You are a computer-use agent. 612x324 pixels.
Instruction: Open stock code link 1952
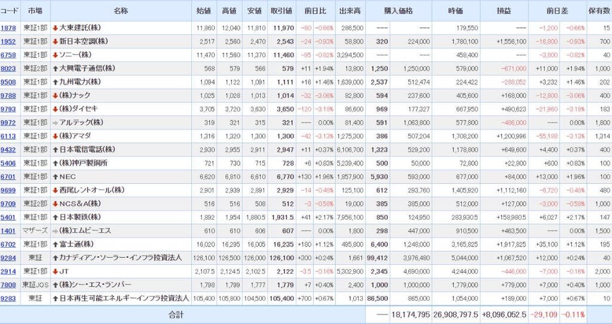click(x=8, y=42)
